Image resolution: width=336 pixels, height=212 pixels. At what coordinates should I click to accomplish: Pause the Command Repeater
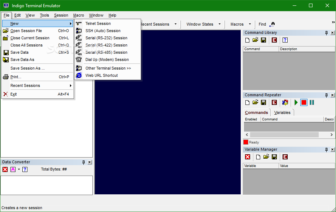point(312,102)
